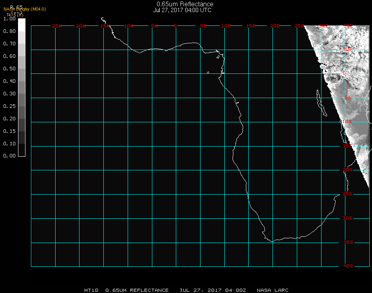372x293 pixels.
Task: Click the 25E longitude label
Action: (300, 26)
